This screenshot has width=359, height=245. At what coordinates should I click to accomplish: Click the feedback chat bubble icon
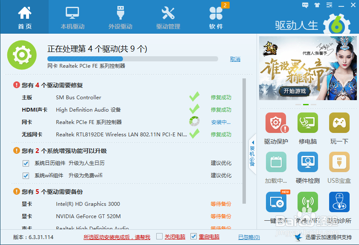[305, 5]
